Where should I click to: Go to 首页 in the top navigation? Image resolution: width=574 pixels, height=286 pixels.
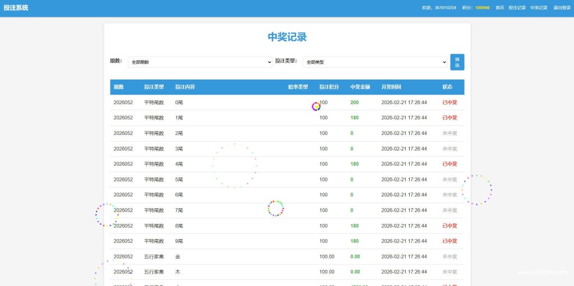coord(499,8)
